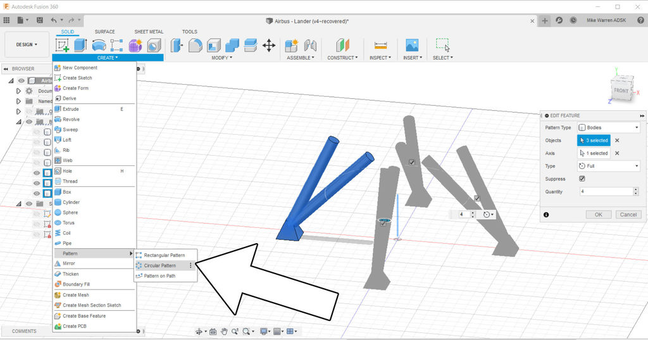Open the ASSEMBLE dropdown menu

click(x=301, y=58)
